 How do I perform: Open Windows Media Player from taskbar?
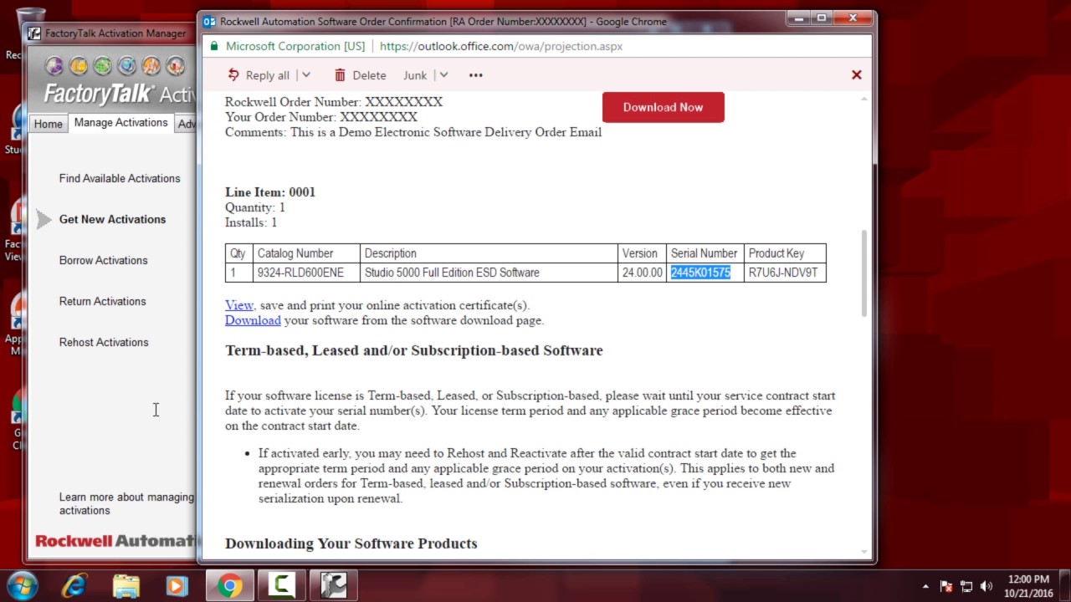tap(177, 586)
